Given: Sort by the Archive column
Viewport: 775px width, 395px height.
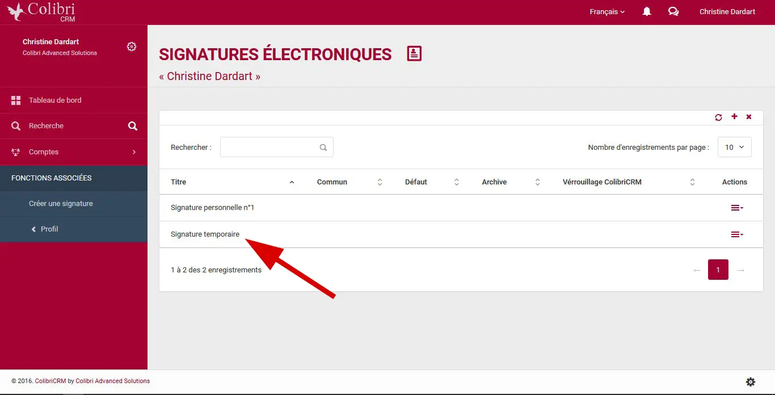Looking at the screenshot, I should [x=511, y=182].
